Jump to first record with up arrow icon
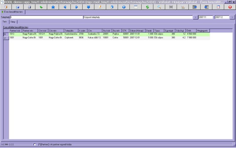Screen dimensions: 236x148 pyautogui.click(x=53, y=7)
